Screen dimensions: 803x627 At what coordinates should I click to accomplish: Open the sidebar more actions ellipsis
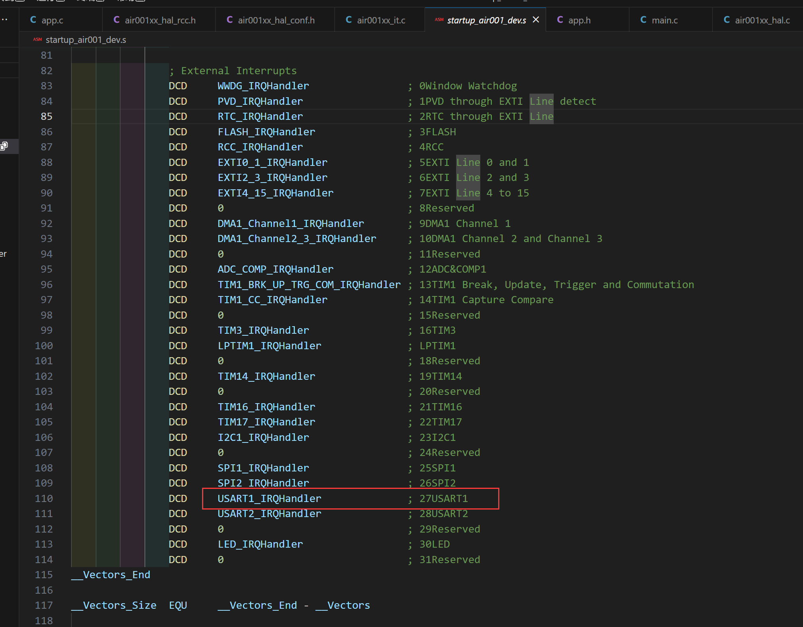tap(4, 20)
